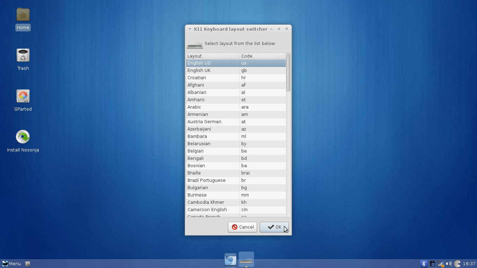Click the Install Nosonja desktop icon
The height and width of the screenshot is (268, 477).
tap(23, 137)
